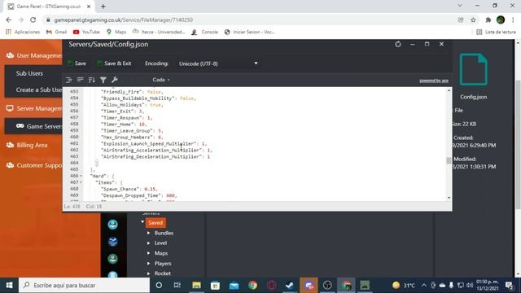Click the Save button in editor
This screenshot has width=521, height=293.
pos(77,63)
